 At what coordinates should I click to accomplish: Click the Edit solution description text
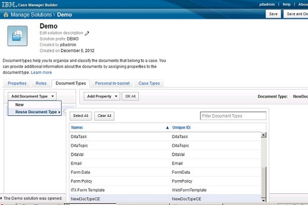point(61,33)
